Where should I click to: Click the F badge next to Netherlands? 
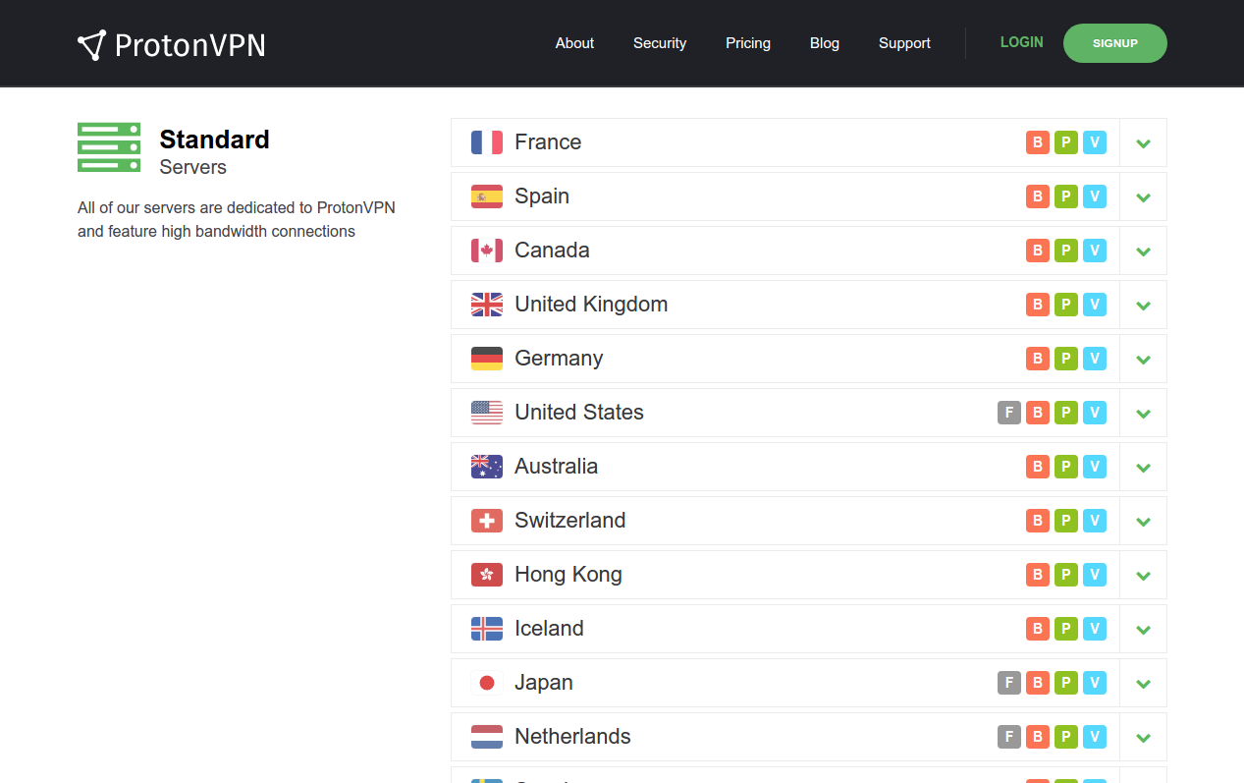(1009, 736)
